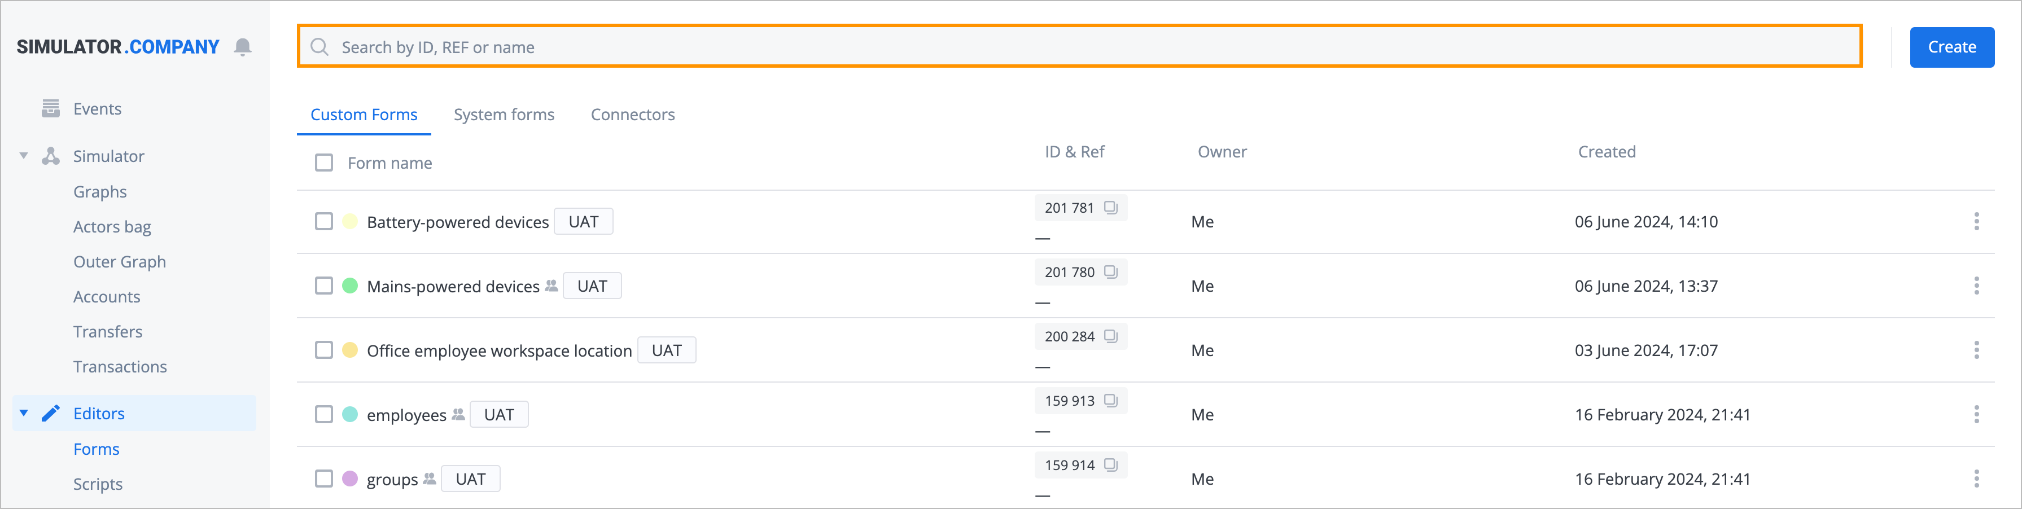Open the Mains-powered devices form

click(x=453, y=287)
